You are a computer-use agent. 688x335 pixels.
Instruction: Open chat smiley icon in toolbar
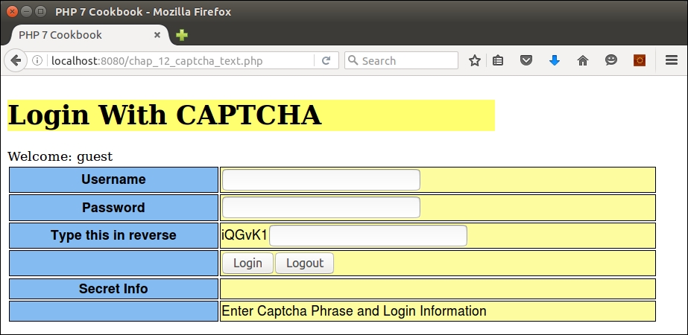[x=611, y=60]
